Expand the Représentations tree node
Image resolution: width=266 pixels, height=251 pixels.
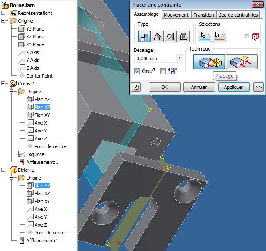coord(4,13)
